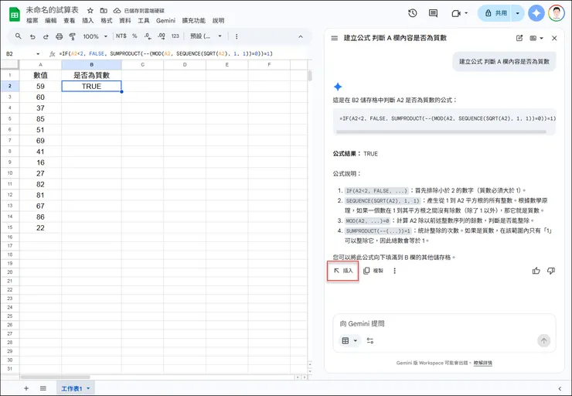The image size is (572, 396).
Task: Open the 共用 share button
Action: (x=495, y=13)
